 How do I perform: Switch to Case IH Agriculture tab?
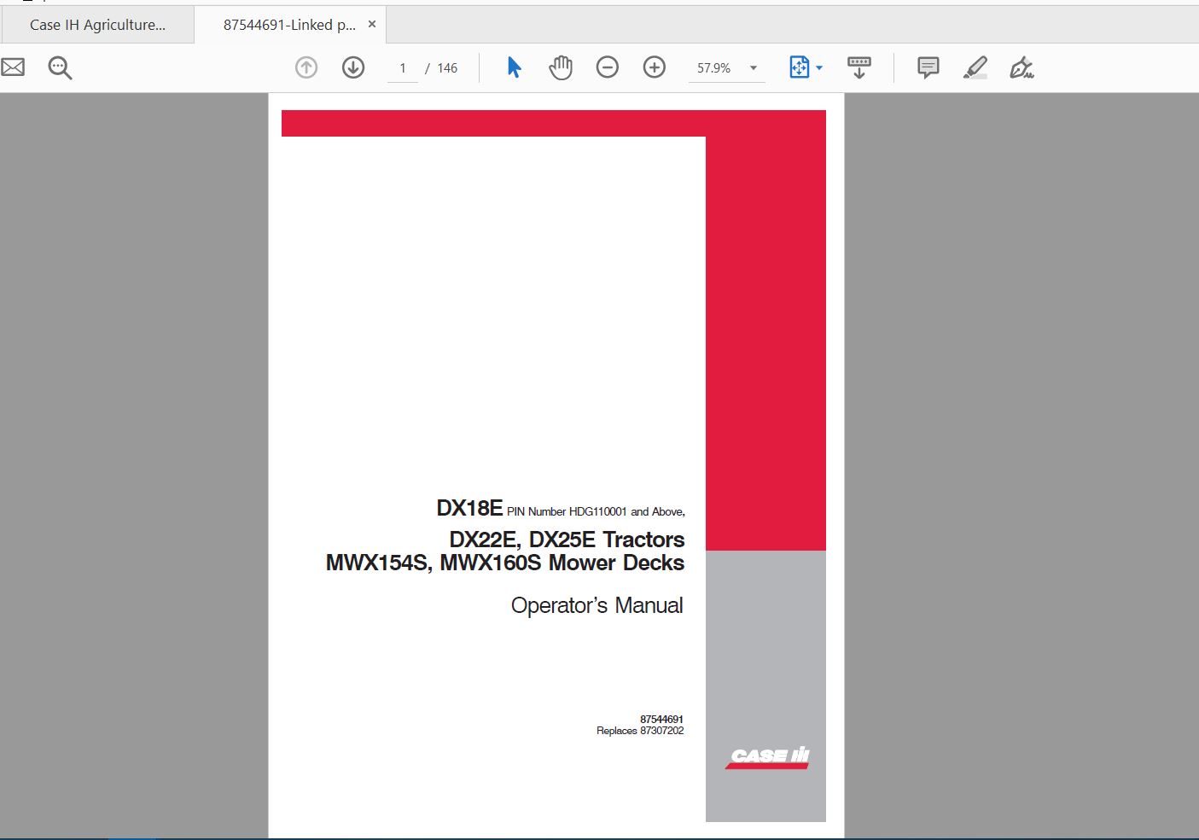coord(97,25)
